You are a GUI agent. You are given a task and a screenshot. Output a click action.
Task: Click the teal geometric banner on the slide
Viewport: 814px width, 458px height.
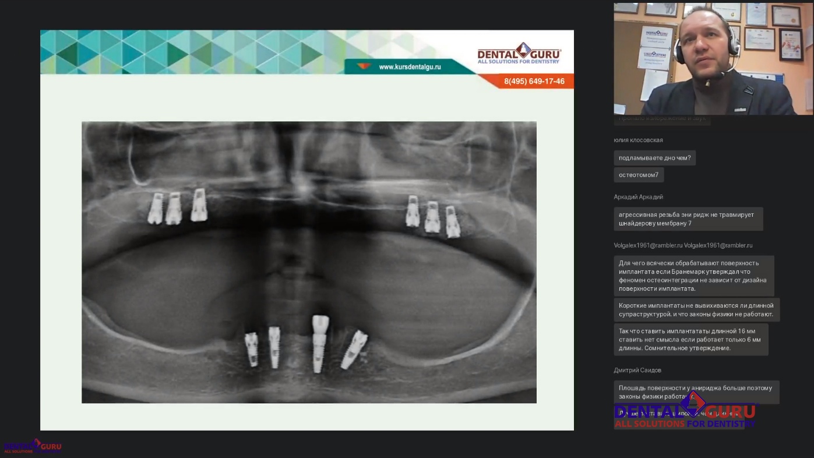(192, 51)
